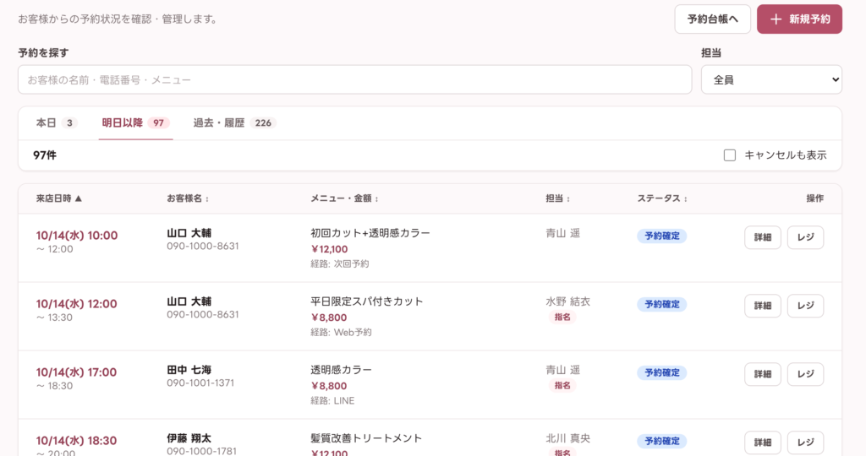This screenshot has height=456, width=866.
Task: Click 透明感カラー menu in 田中 七海 row
Action: click(x=341, y=370)
